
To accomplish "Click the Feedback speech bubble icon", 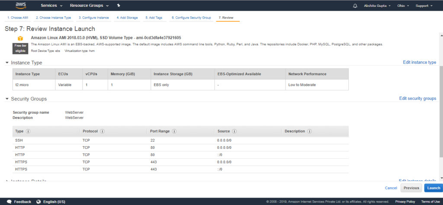I will point(10,202).
